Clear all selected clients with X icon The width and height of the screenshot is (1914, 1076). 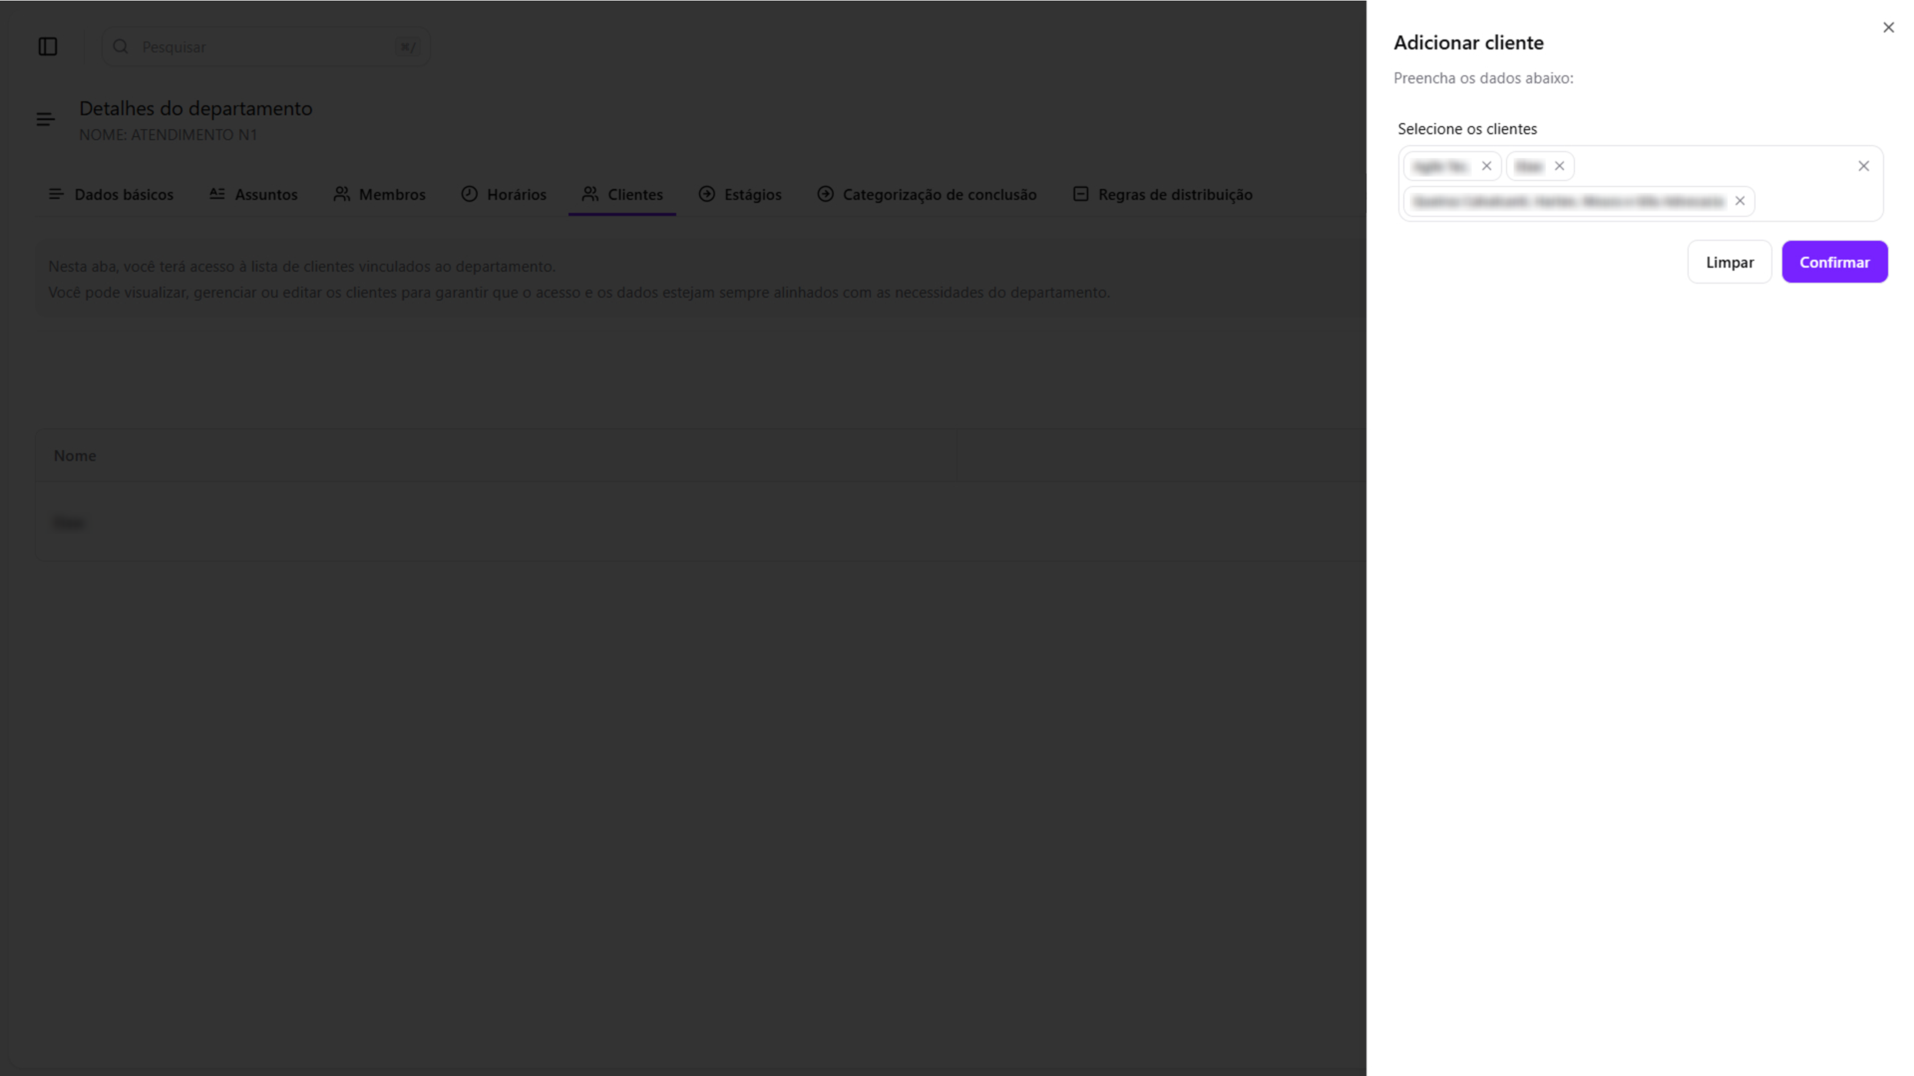coord(1863,166)
